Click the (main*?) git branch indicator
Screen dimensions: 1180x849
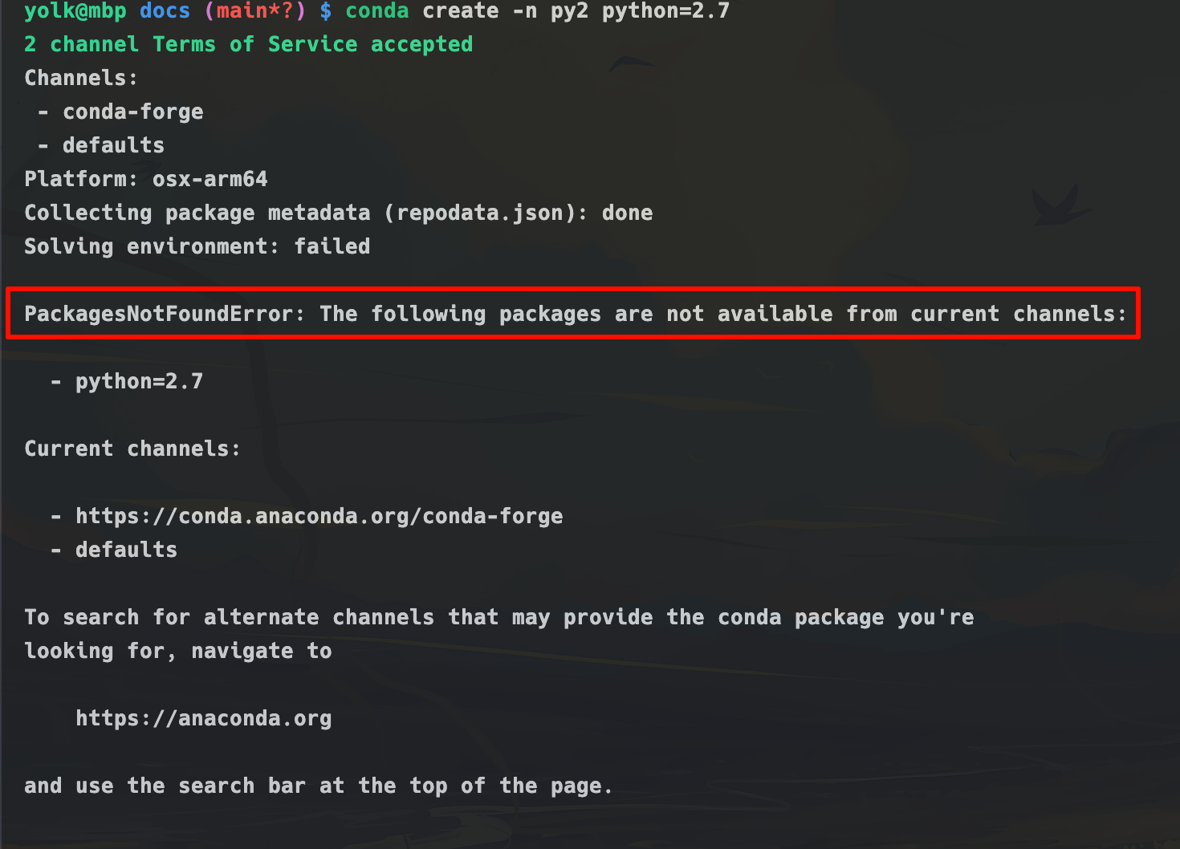[x=255, y=11]
